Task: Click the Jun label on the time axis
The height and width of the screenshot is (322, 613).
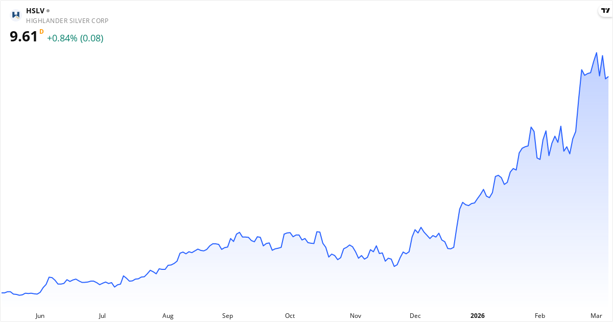Action: coord(40,316)
